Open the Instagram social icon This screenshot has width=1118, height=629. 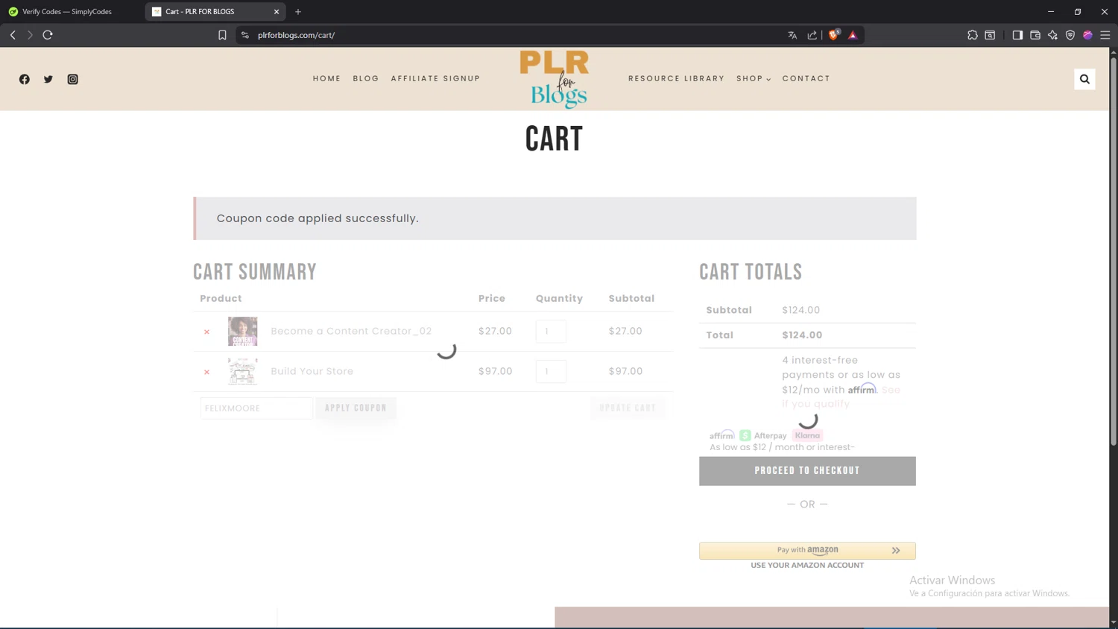tap(72, 79)
